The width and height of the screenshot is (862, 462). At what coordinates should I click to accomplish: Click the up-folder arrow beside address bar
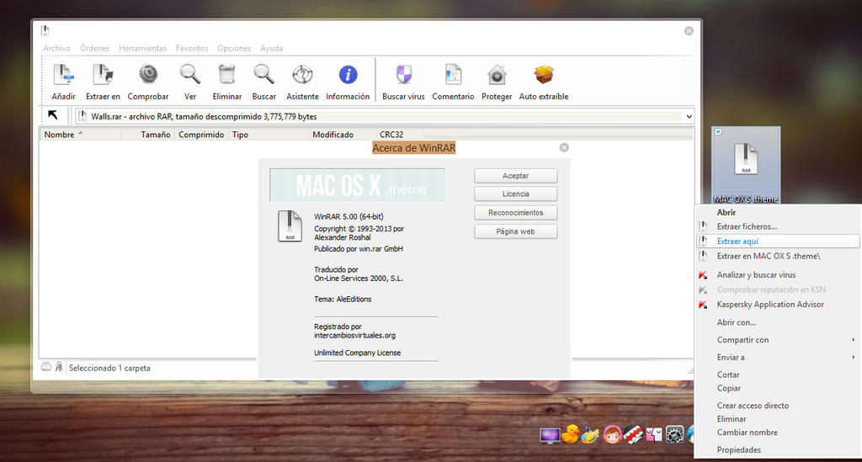(53, 114)
